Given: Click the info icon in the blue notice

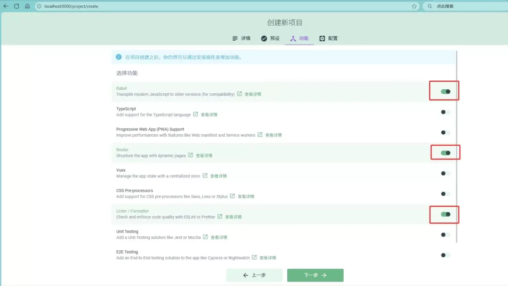Looking at the screenshot, I should tap(119, 57).
